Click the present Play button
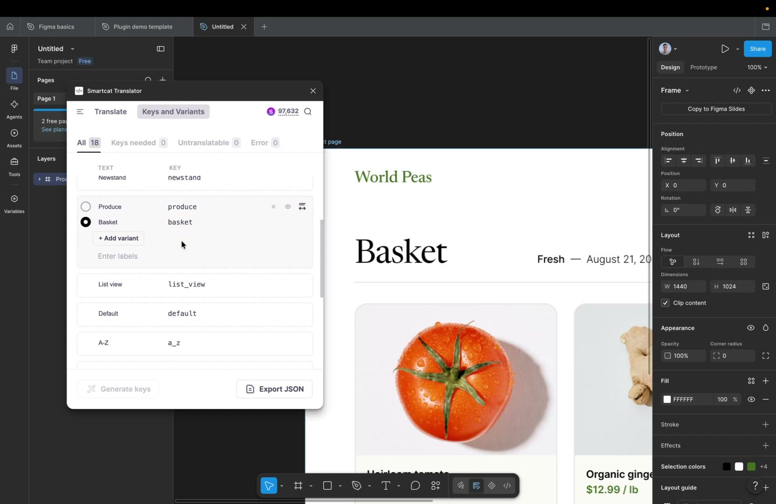Screen dimensions: 776x504 point(725,49)
